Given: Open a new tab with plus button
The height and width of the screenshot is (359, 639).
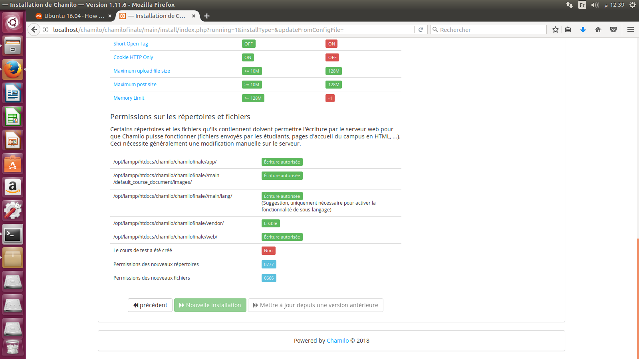Looking at the screenshot, I should click(x=207, y=16).
